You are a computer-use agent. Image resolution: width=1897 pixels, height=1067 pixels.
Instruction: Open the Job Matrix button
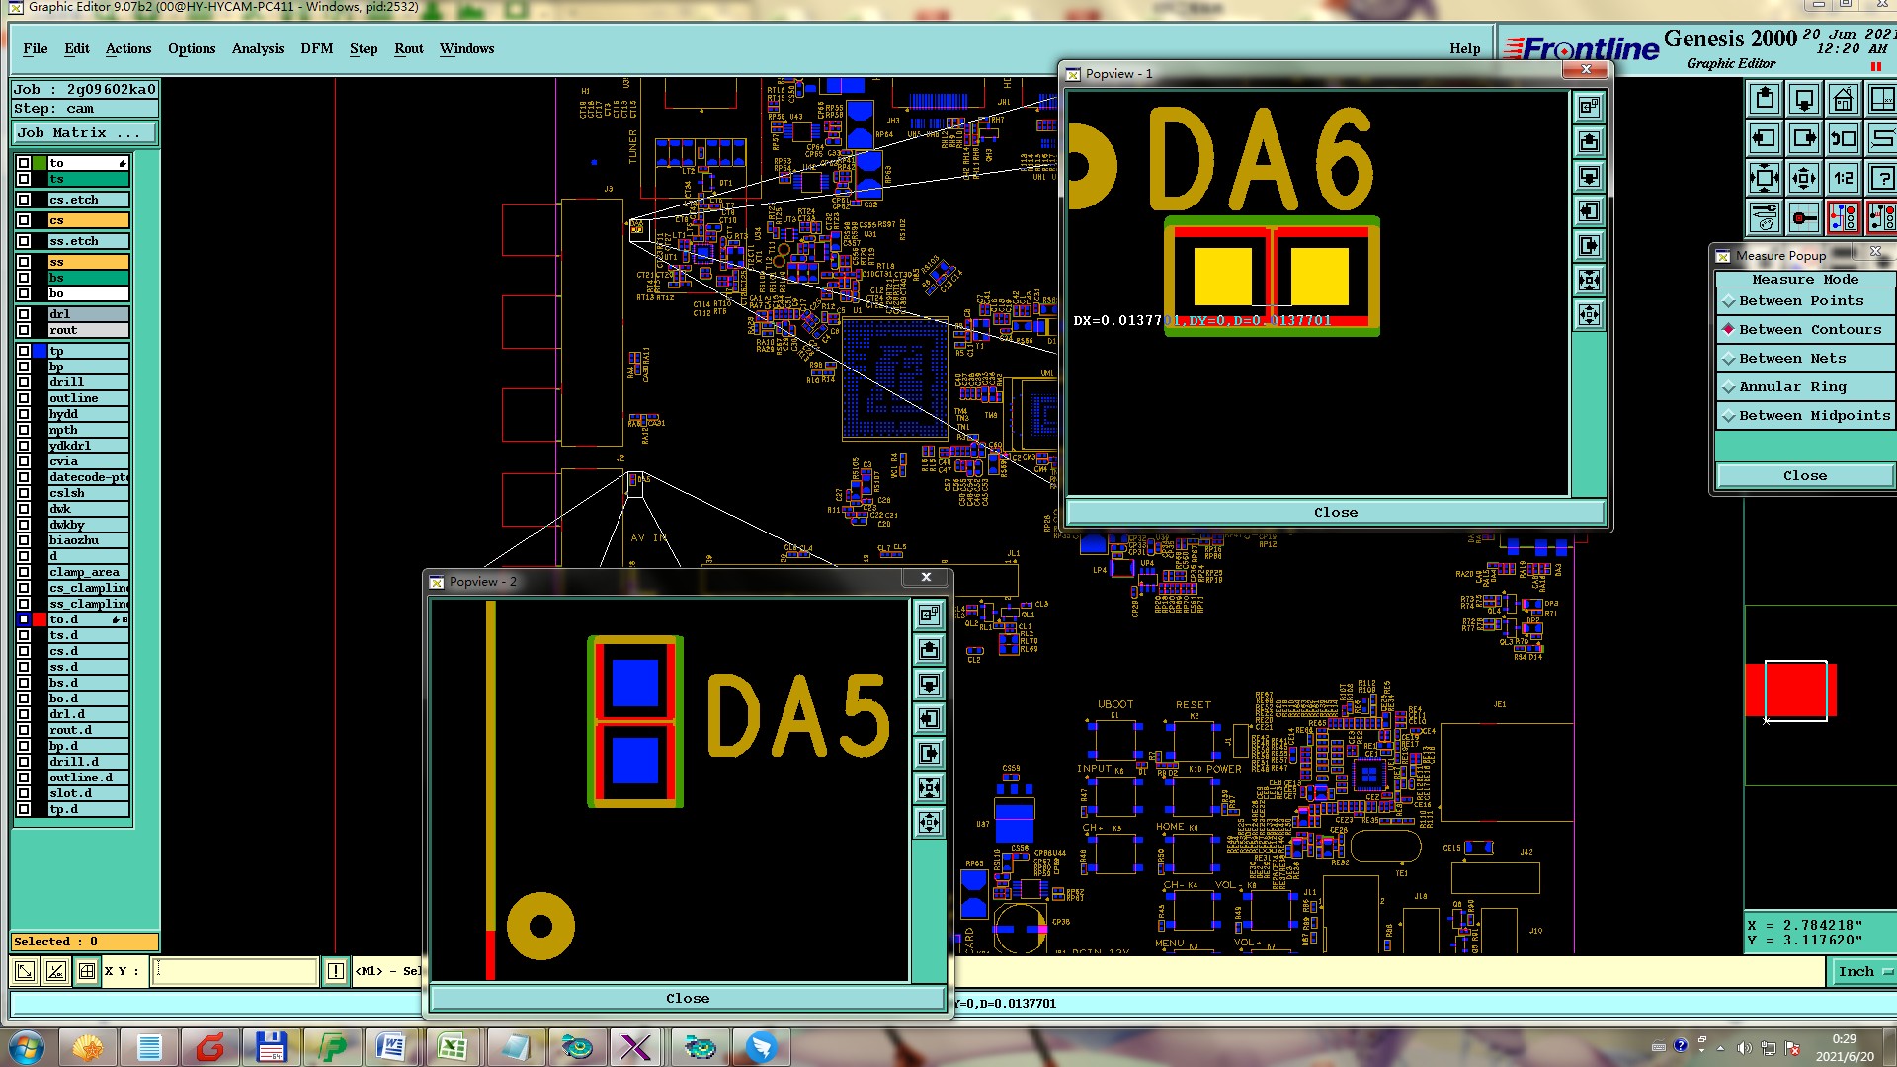pyautogui.click(x=84, y=133)
